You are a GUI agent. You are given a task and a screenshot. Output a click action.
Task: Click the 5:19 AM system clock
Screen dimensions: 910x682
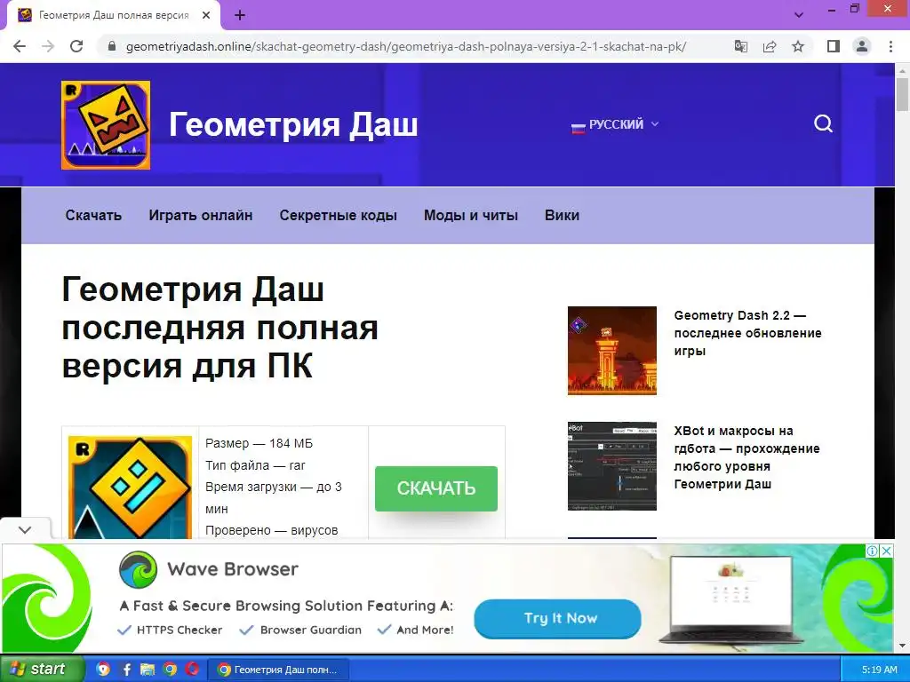(x=879, y=670)
